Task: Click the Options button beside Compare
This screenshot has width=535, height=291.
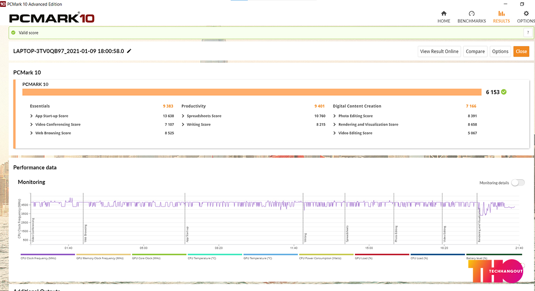Action: tap(500, 51)
